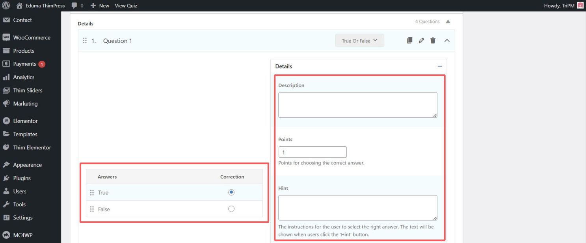Collapse Question 1 with chevron
586x243 pixels.
(x=447, y=40)
